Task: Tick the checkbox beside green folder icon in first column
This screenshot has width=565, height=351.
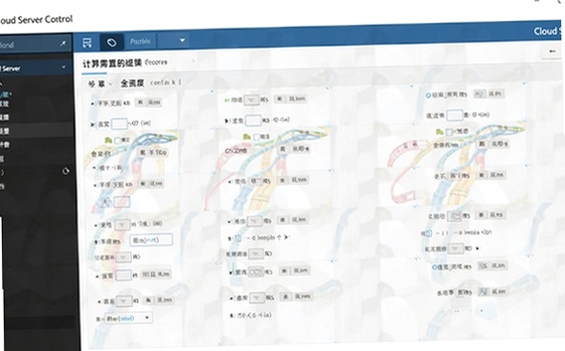Action: coord(118,141)
